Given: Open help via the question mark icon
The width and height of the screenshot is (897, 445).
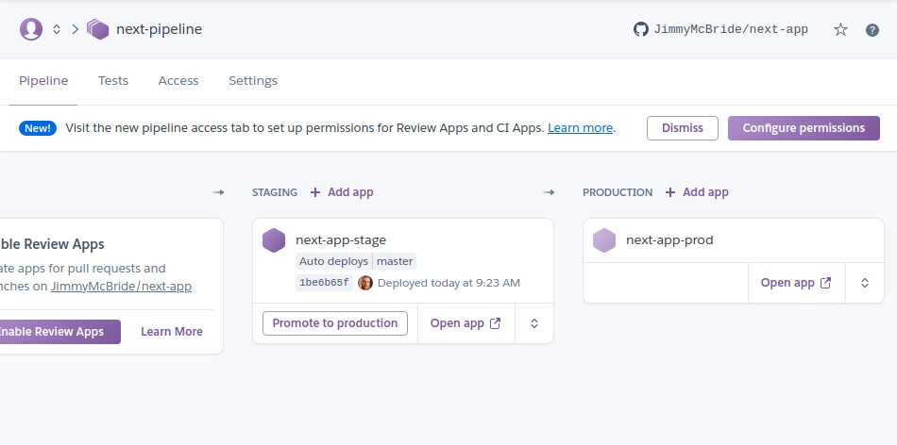Looking at the screenshot, I should pyautogui.click(x=872, y=29).
